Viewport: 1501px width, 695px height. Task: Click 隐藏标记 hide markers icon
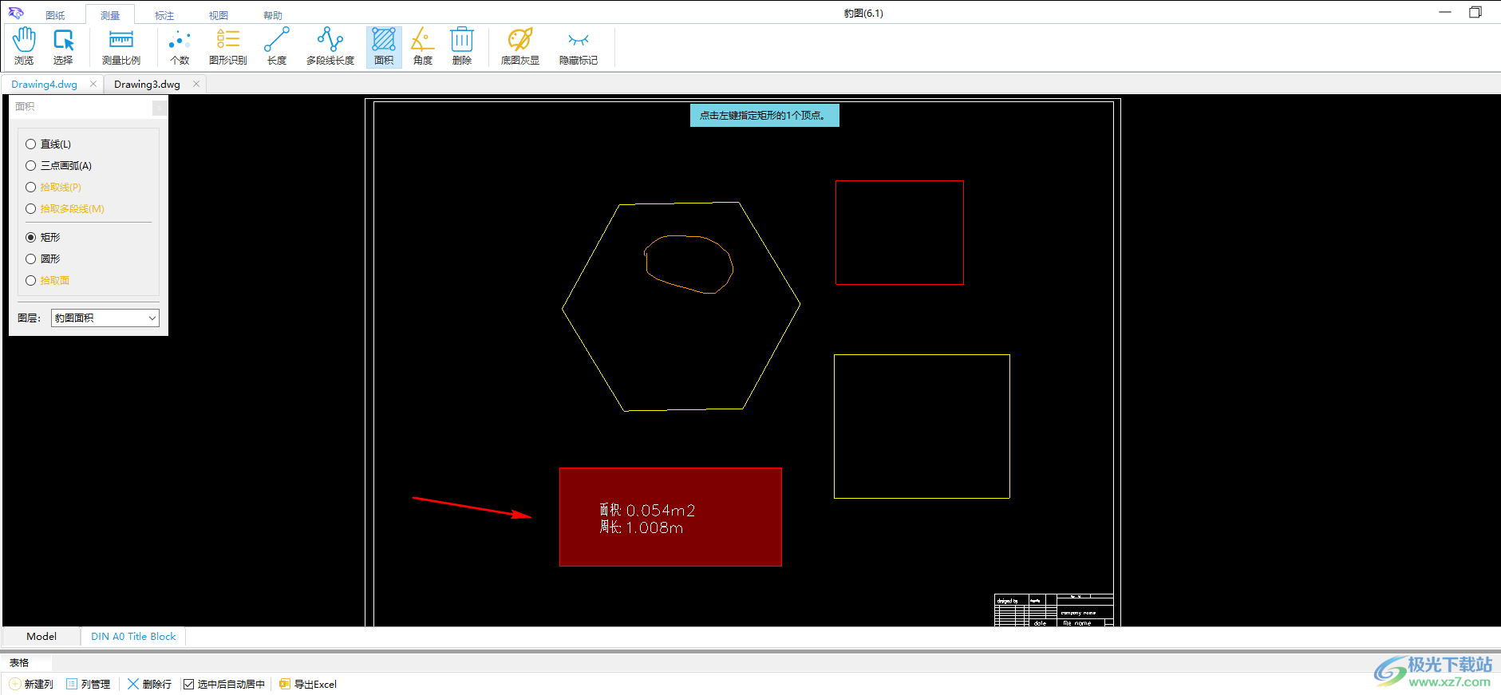pos(579,46)
